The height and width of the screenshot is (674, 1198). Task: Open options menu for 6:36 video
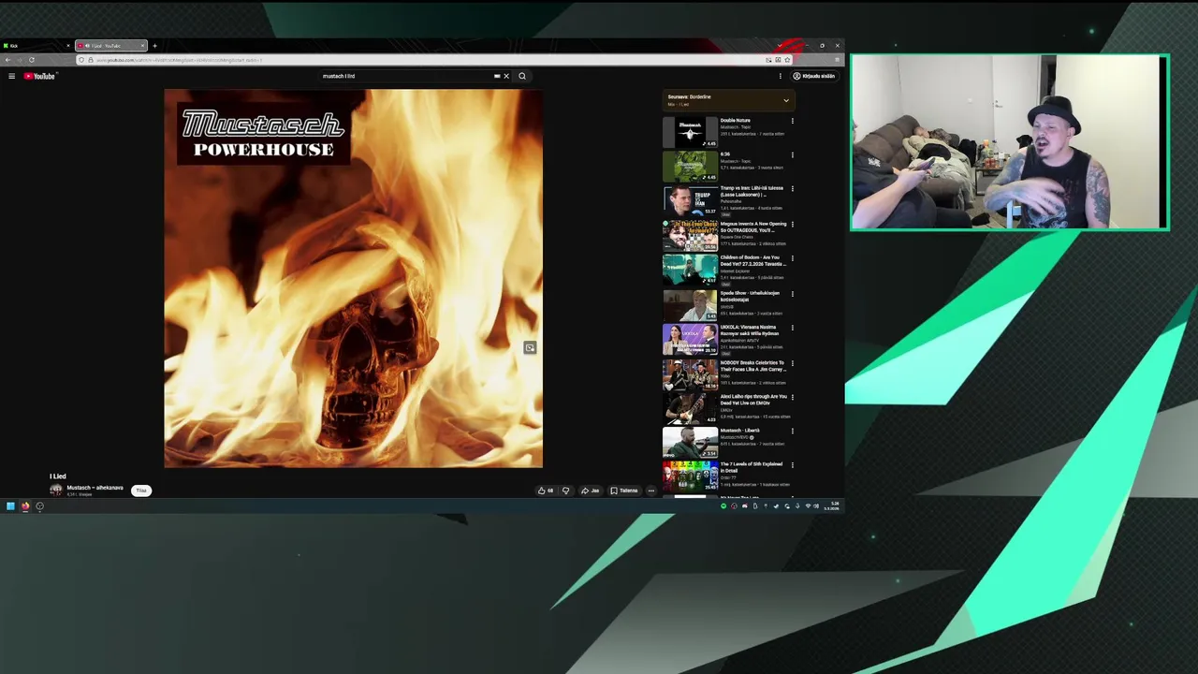coord(792,155)
